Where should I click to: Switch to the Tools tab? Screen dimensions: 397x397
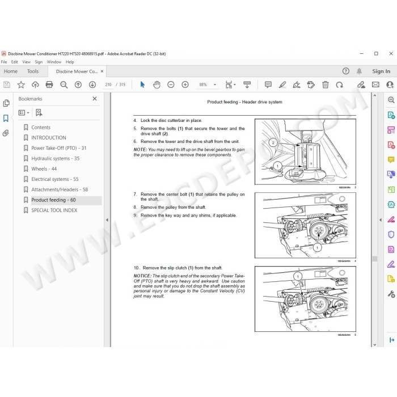[33, 71]
